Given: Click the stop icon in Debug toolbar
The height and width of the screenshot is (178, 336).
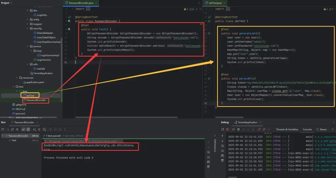Looking at the screenshot, I should (227, 129).
